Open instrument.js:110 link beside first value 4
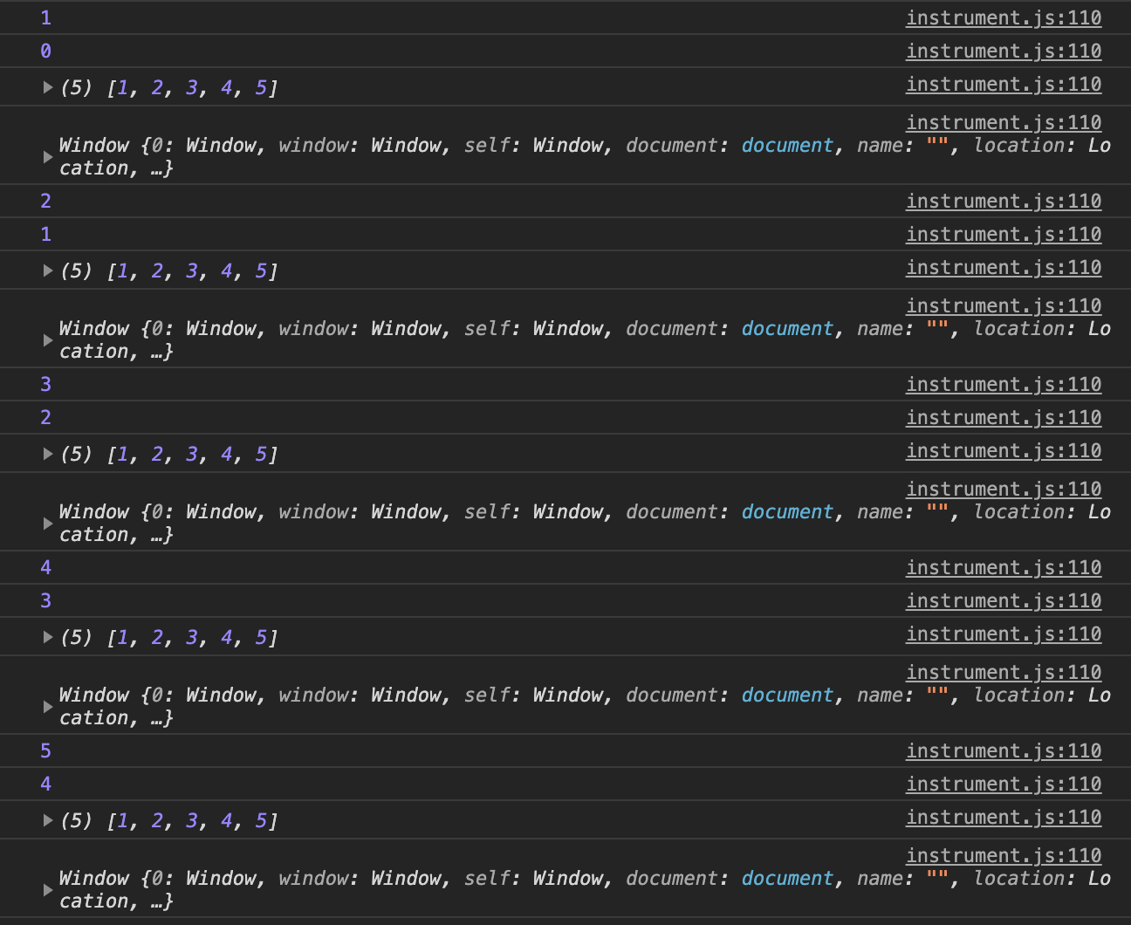 1004,567
